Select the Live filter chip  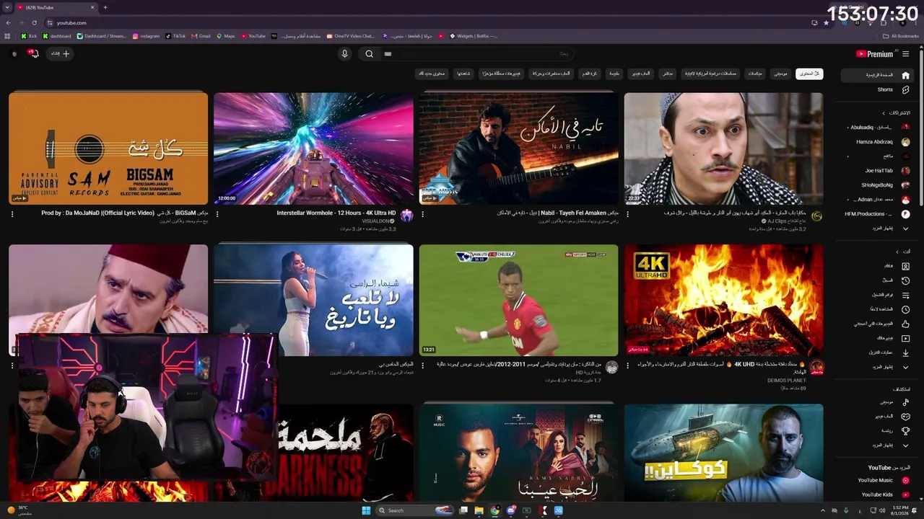(x=668, y=74)
